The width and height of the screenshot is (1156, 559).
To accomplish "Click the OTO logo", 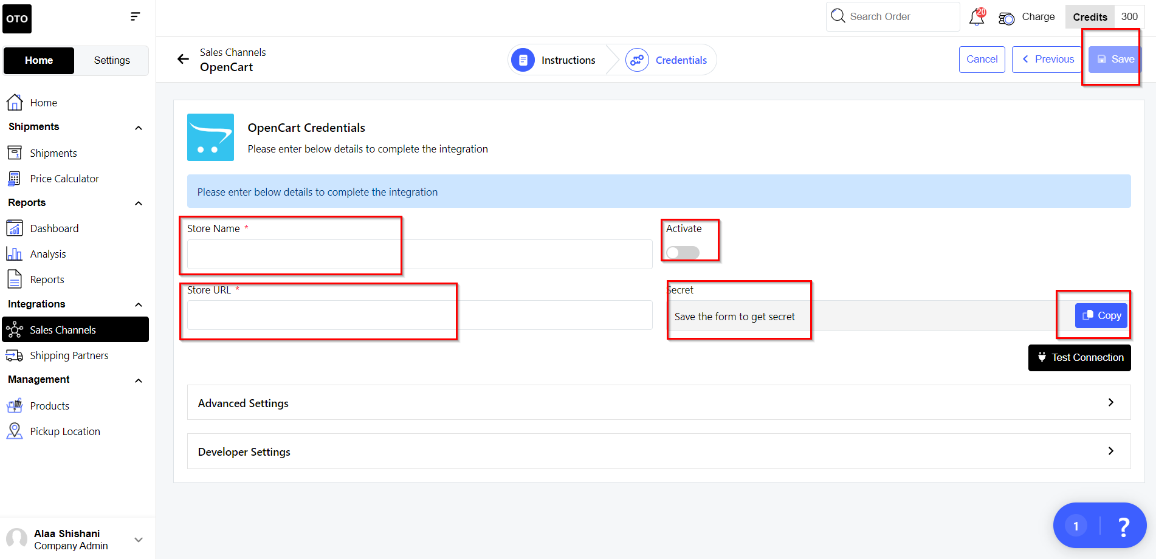I will [17, 18].
